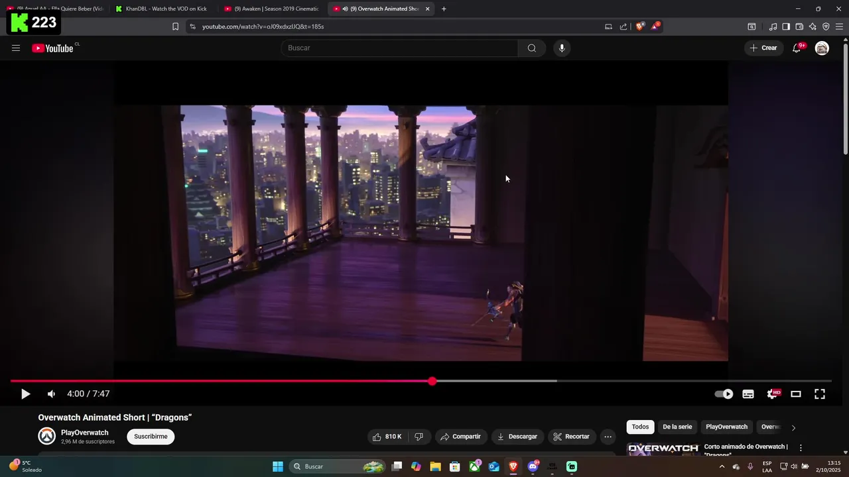
Task: Close the Overwatch Animated Short browser tab
Action: click(x=427, y=9)
